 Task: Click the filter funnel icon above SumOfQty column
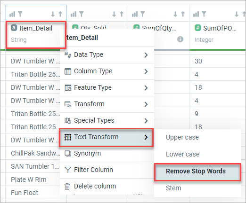click(143, 14)
